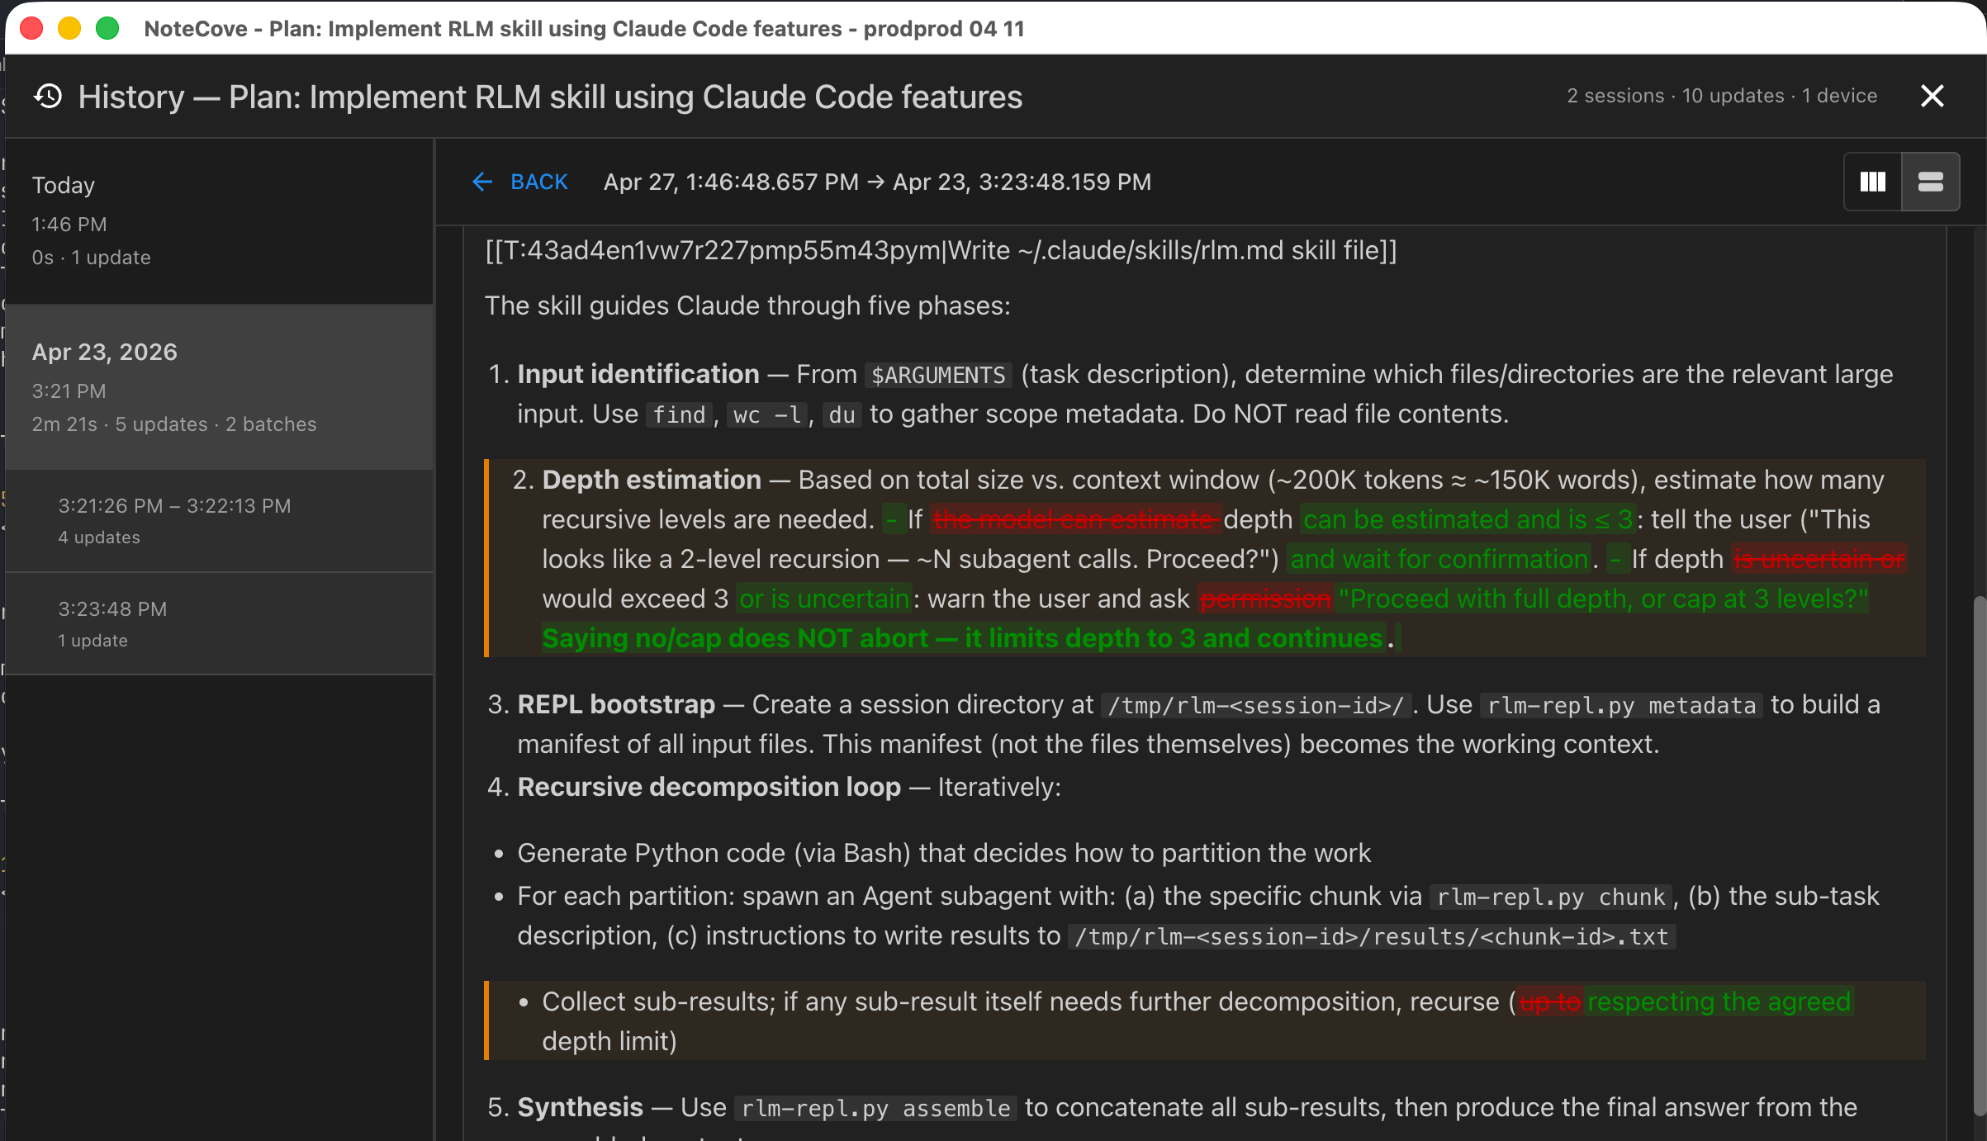Switch to side-by-side column diff view
Image resolution: width=1987 pixels, height=1141 pixels.
(x=1873, y=182)
